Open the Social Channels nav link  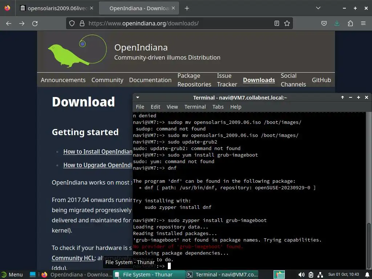pos(293,80)
